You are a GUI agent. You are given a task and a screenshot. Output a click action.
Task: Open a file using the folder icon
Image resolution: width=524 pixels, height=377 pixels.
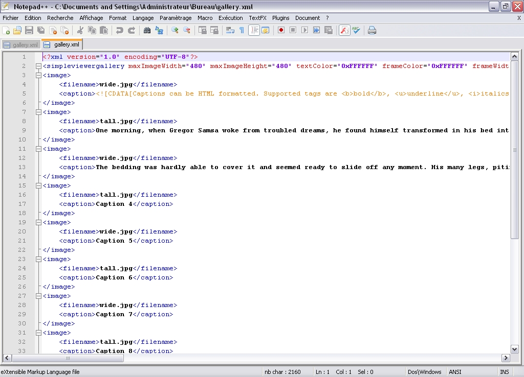(17, 31)
